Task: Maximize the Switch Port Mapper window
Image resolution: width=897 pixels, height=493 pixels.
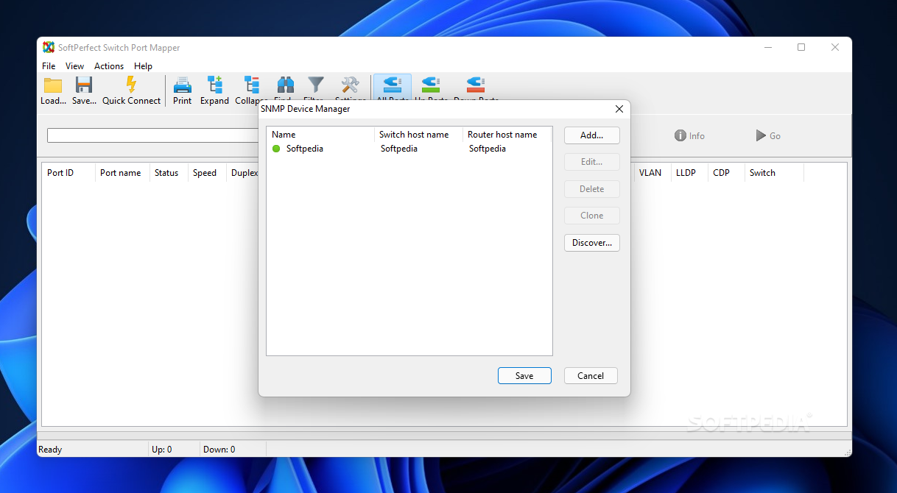Action: click(x=801, y=47)
